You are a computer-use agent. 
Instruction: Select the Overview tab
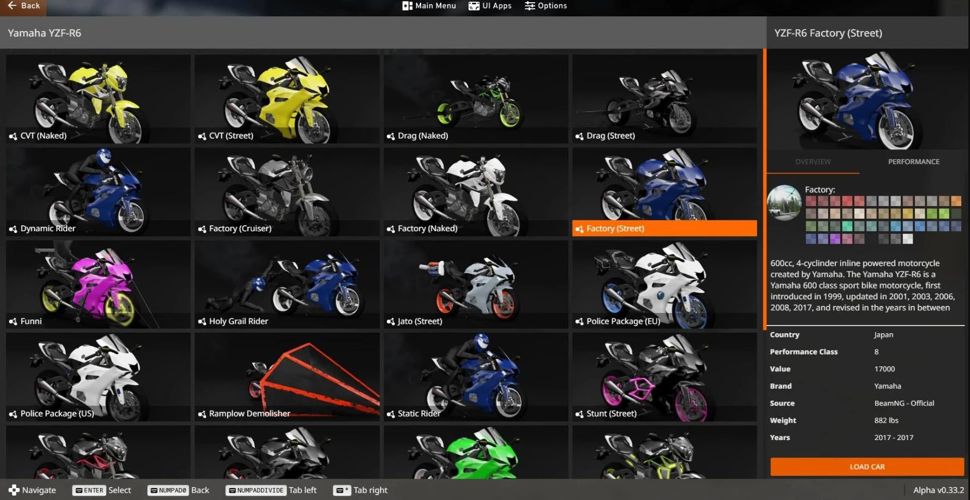[x=812, y=161]
